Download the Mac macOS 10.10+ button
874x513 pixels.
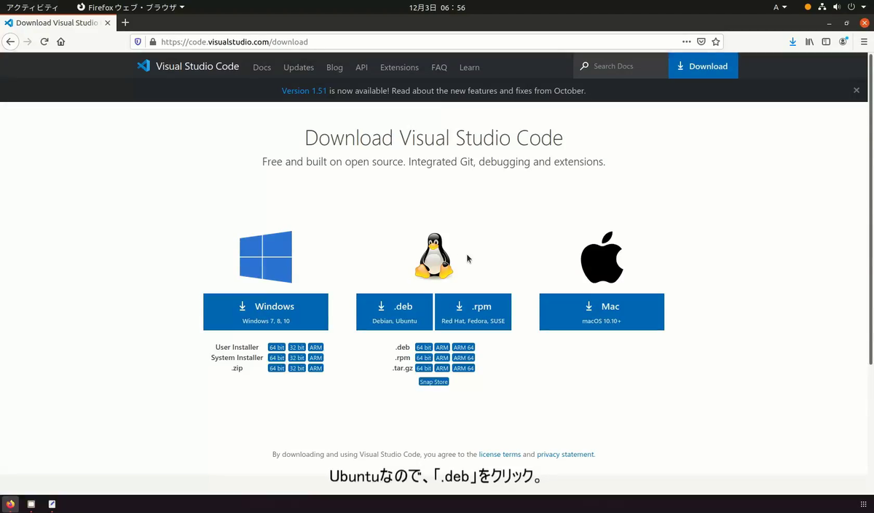point(602,312)
